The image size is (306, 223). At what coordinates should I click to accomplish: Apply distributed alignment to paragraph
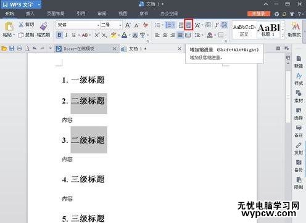(x=188, y=35)
